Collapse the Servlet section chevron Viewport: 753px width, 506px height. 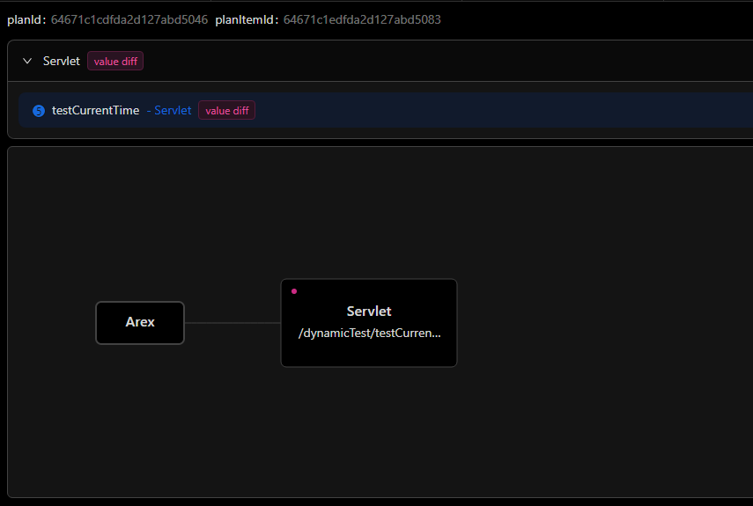point(27,61)
